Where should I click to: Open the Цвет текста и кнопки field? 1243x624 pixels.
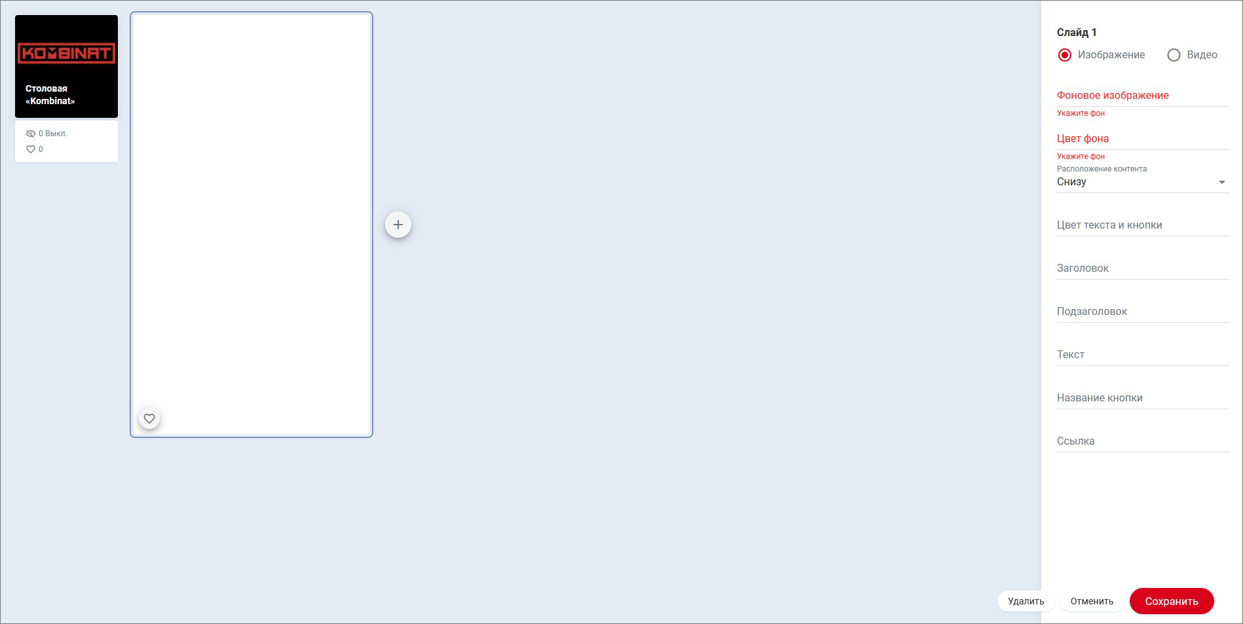[x=1143, y=225]
